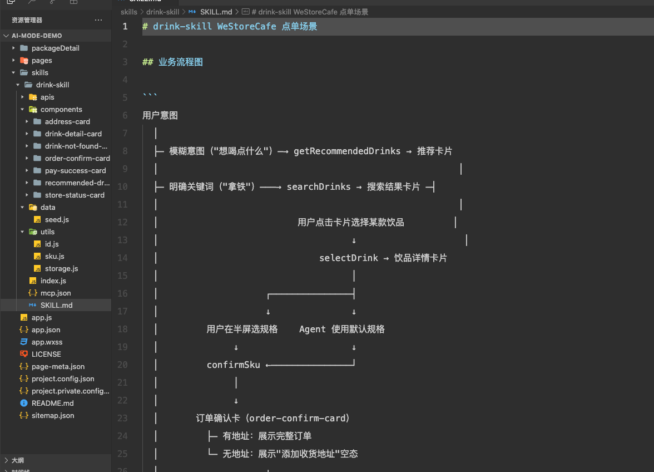The height and width of the screenshot is (472, 654).
Task: Click the components folder icon
Action: tap(33, 109)
